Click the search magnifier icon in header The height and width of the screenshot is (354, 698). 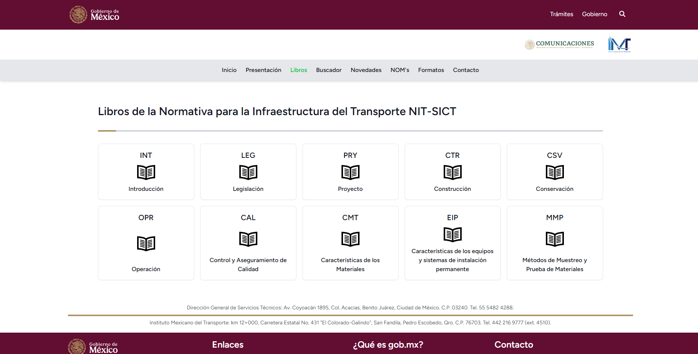(x=622, y=14)
